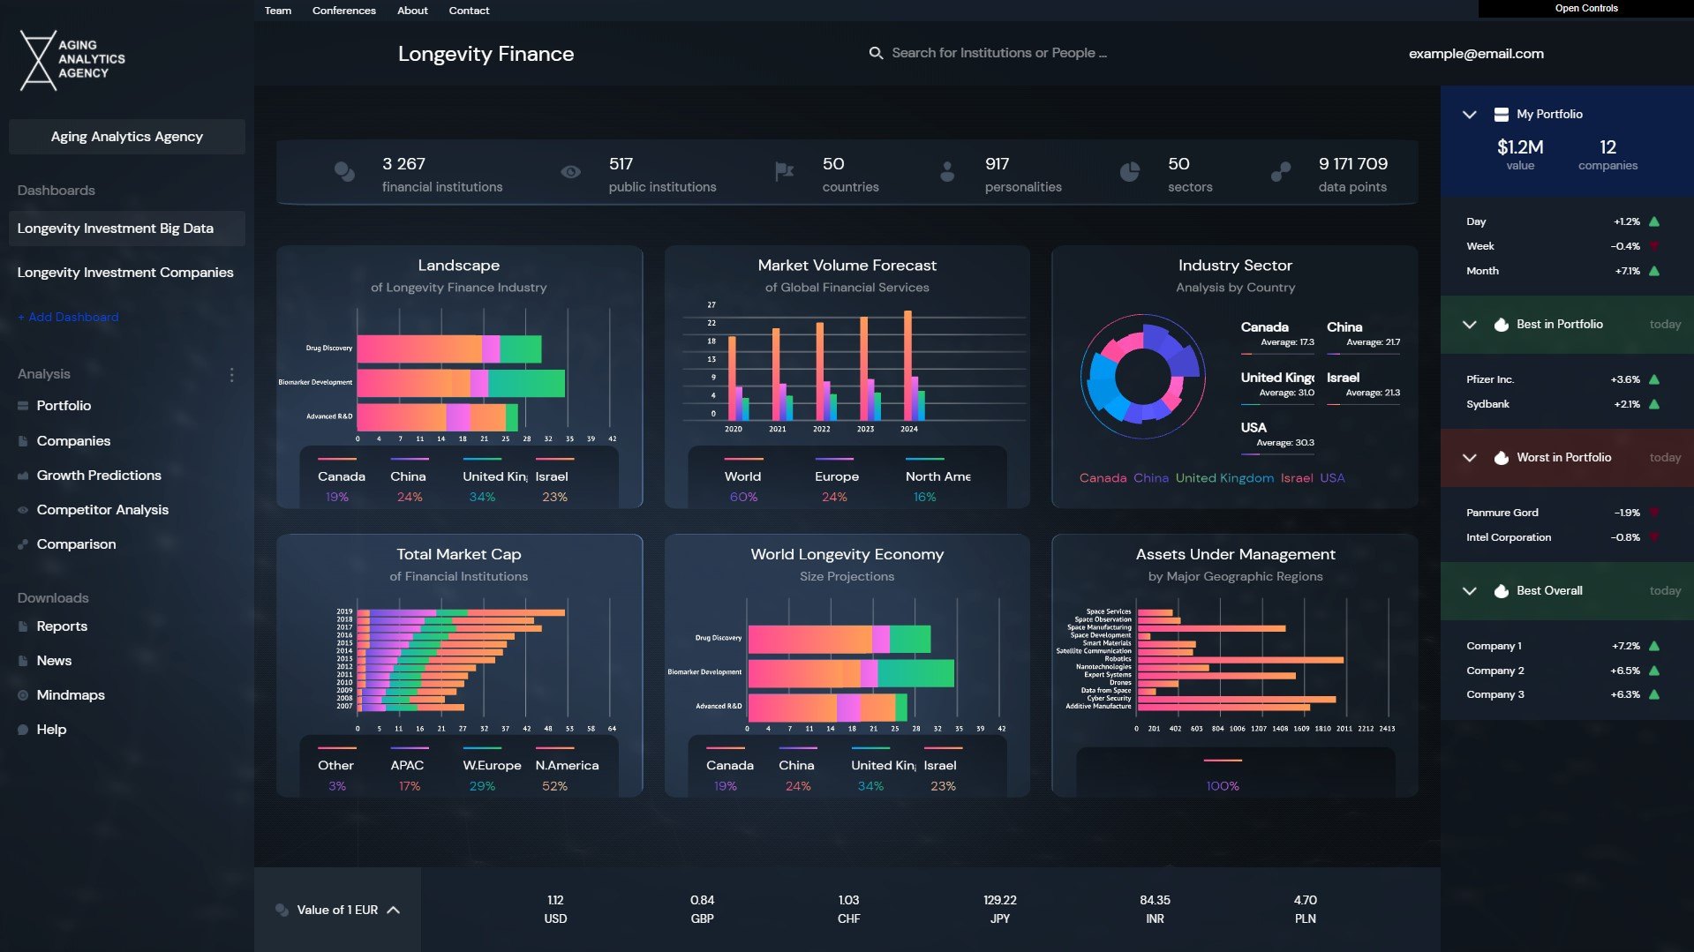
Task: Click the example@email.com account label
Action: 1476,54
